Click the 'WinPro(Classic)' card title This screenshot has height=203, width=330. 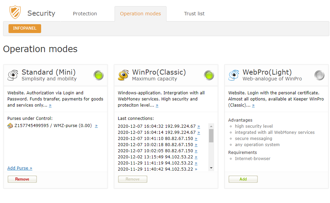click(x=159, y=72)
